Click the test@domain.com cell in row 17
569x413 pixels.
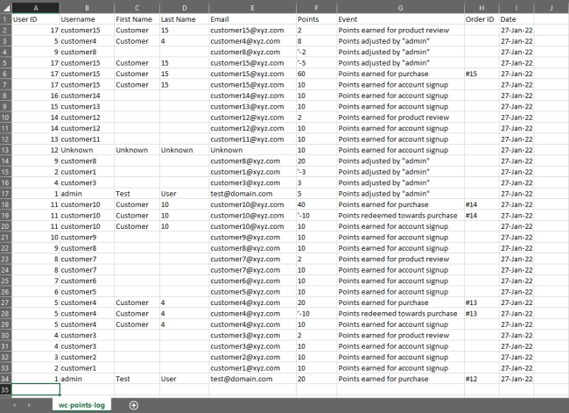253,194
